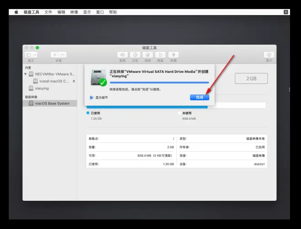Click the Erase 抹掉 toolbar icon
301x229 pixels.
(148, 55)
